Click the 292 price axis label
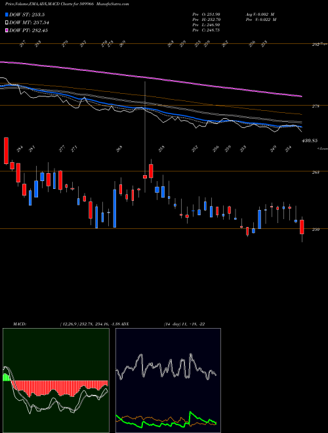 point(316,44)
